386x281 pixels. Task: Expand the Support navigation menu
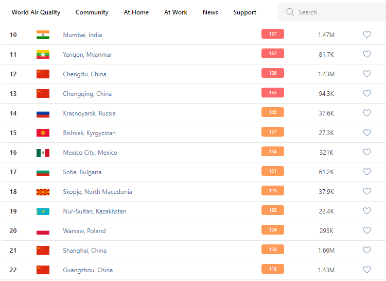[244, 12]
